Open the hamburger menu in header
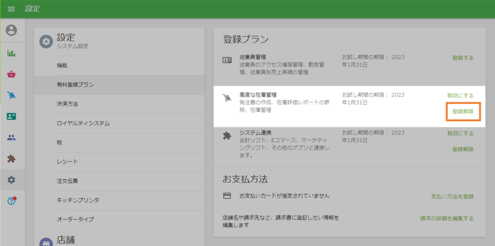The width and height of the screenshot is (495, 246). [x=11, y=9]
